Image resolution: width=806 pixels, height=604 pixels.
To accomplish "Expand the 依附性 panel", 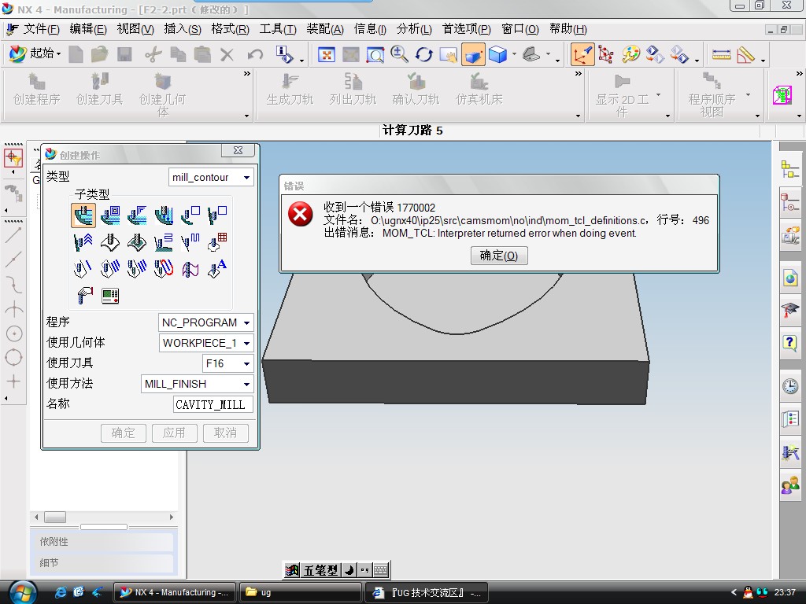I will click(x=105, y=542).
